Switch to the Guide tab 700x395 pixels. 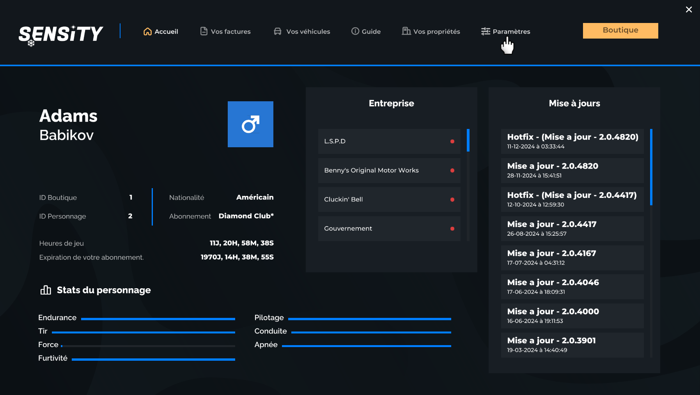coord(366,32)
